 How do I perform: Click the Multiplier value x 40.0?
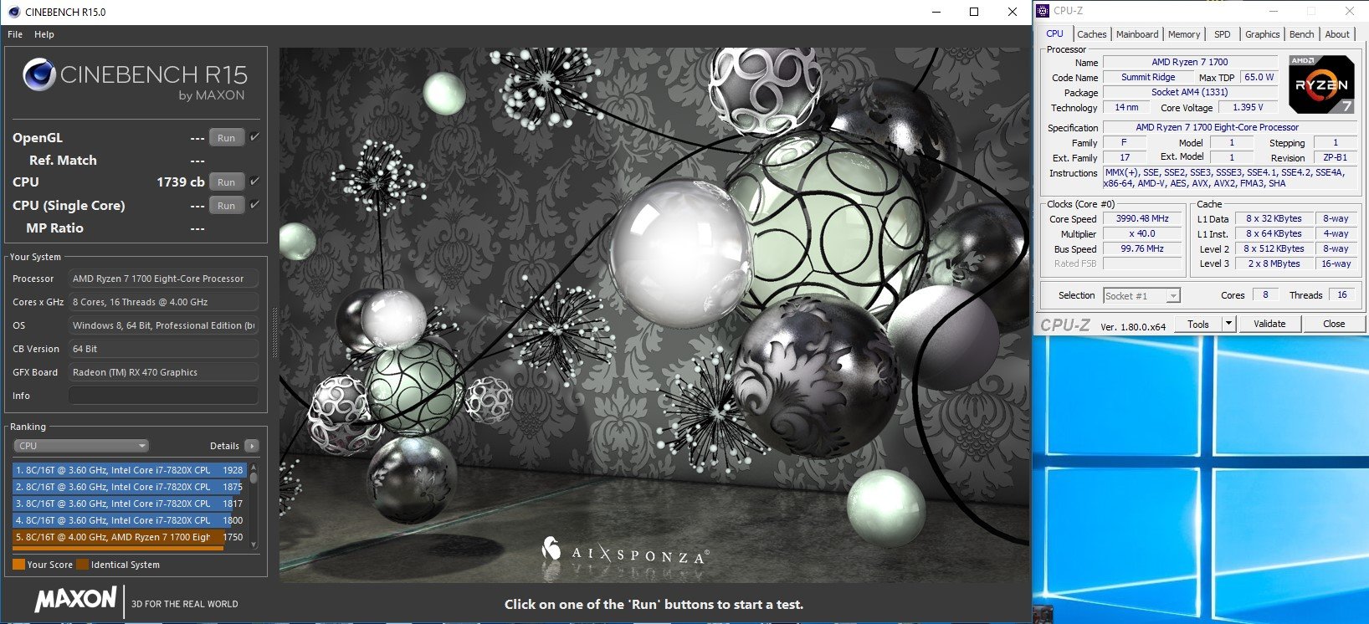point(1142,233)
